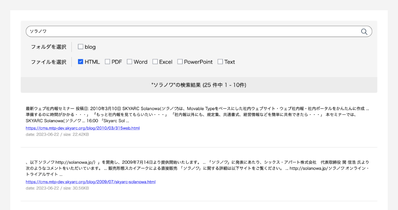The image size is (398, 210).
Task: Select the Word file type checkbox
Action: pyautogui.click(x=129, y=62)
